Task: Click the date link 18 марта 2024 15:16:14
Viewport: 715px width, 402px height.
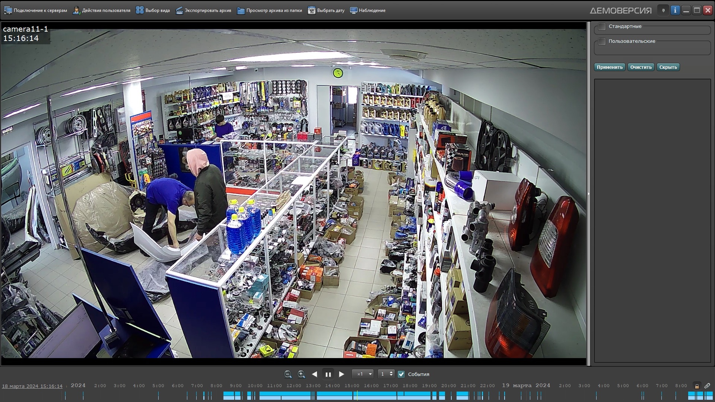Action: [32, 386]
